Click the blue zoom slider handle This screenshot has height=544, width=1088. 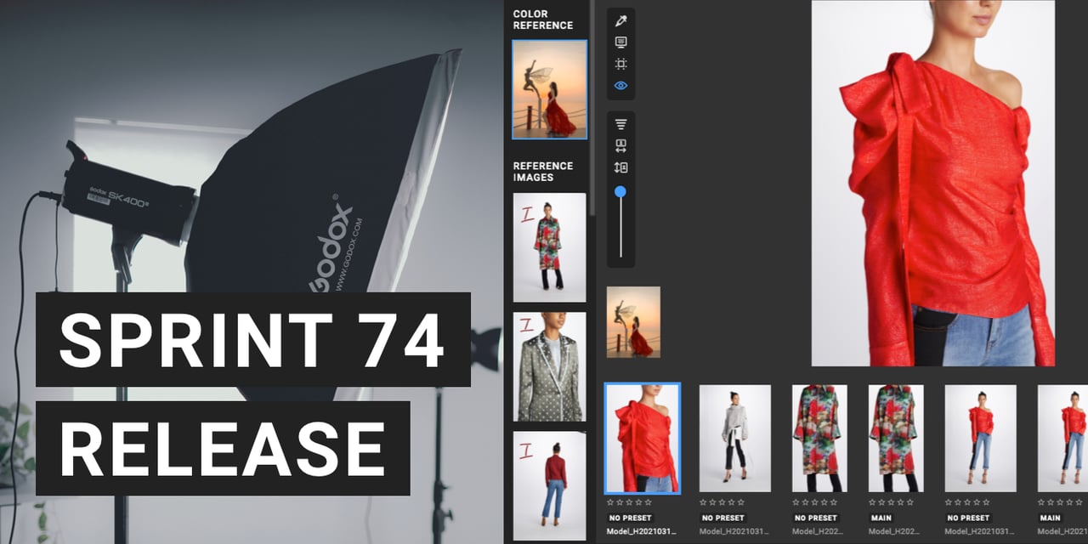tap(620, 192)
